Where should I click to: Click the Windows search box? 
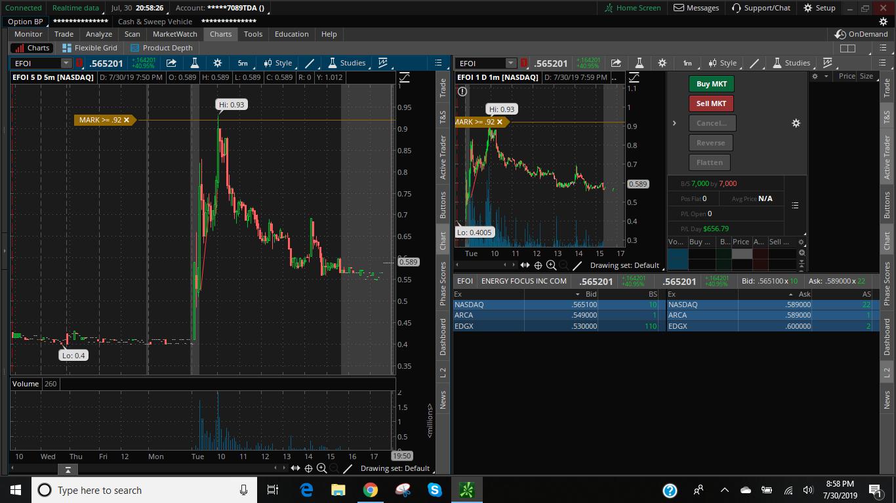[144, 490]
